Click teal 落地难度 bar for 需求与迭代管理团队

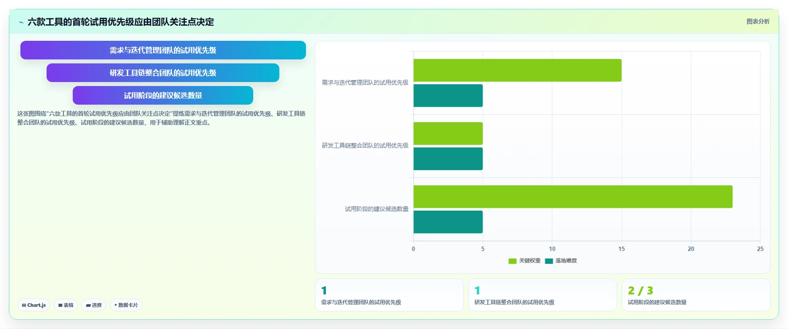pos(448,95)
